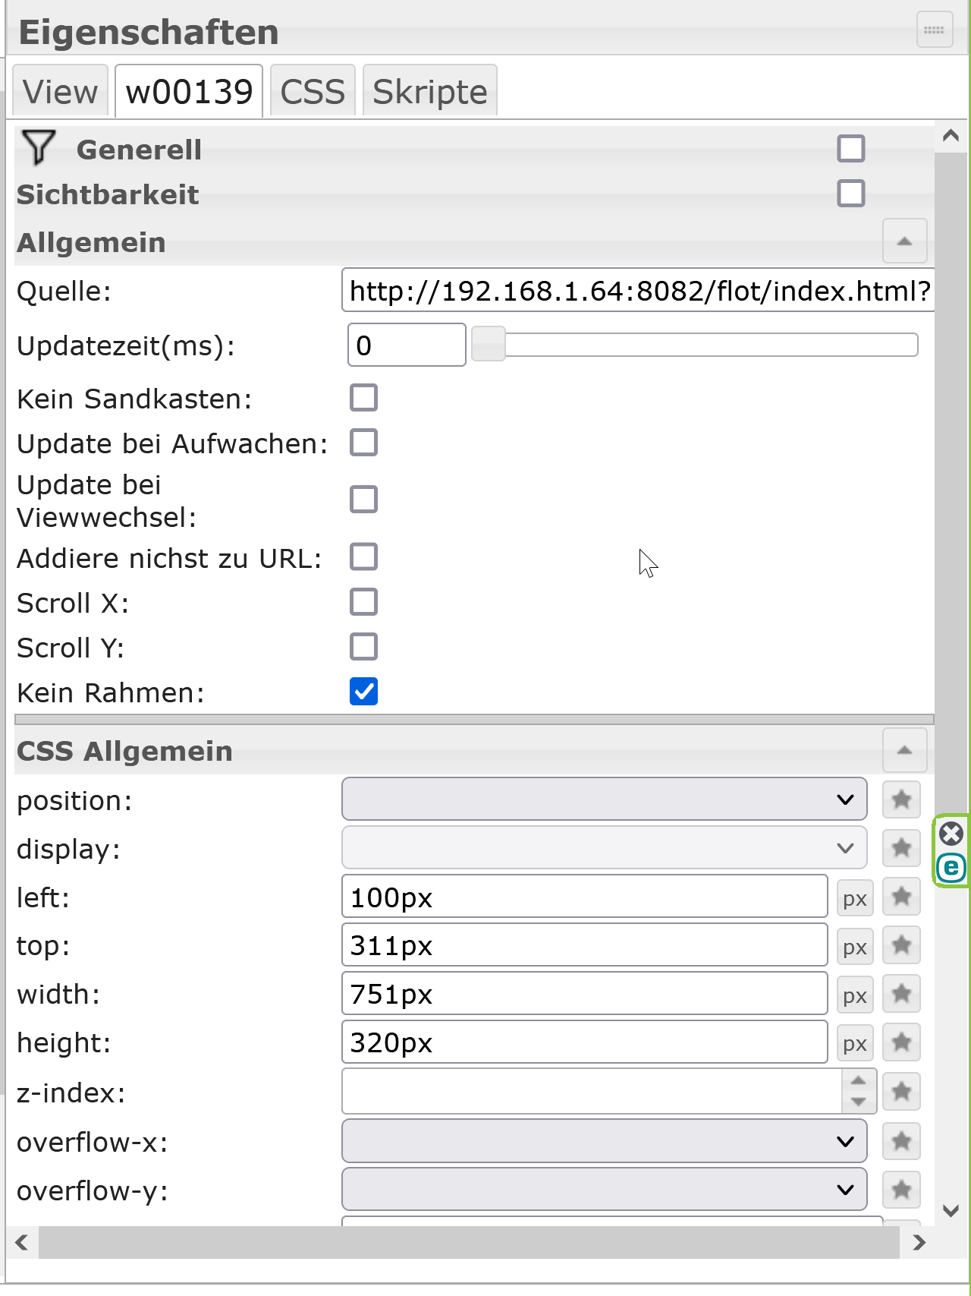The width and height of the screenshot is (971, 1296).
Task: Click the vertical scrollbar up arrow
Action: click(x=951, y=136)
